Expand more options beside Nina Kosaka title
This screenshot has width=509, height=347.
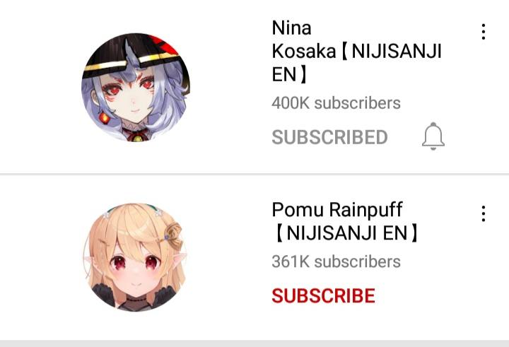(484, 32)
